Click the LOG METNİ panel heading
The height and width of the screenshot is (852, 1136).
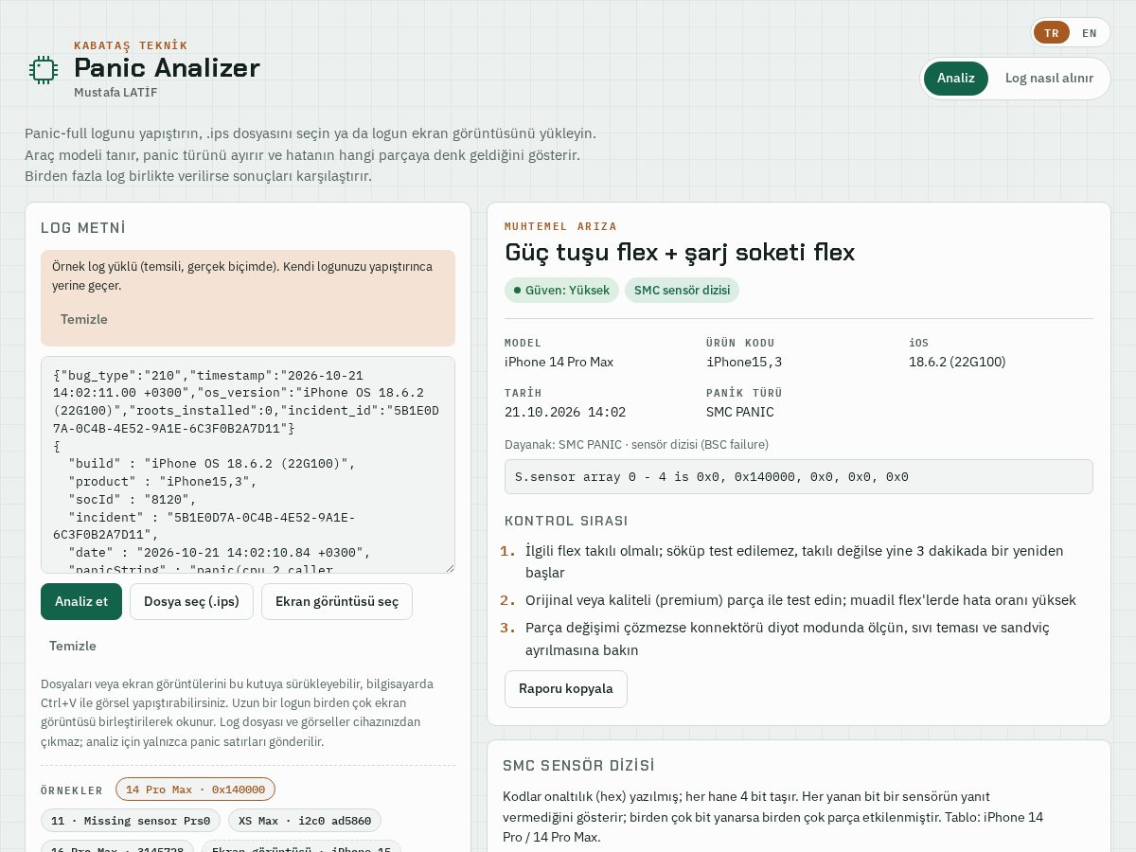tap(83, 227)
